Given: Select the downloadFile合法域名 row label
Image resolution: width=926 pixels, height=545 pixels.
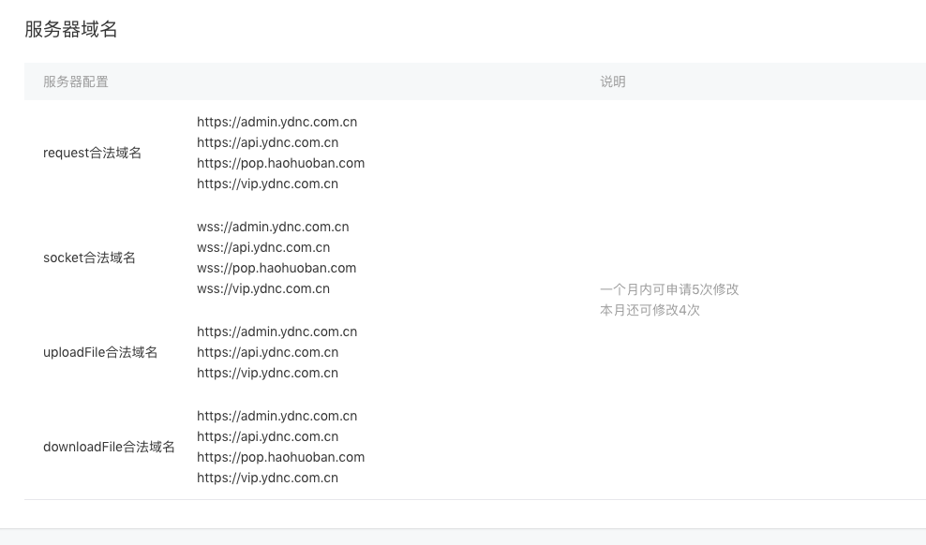Looking at the screenshot, I should pyautogui.click(x=110, y=447).
